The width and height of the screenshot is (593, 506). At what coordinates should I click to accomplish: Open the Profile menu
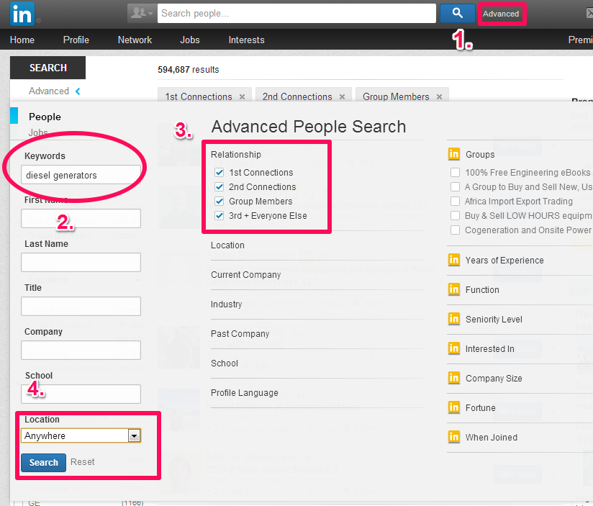coord(76,40)
